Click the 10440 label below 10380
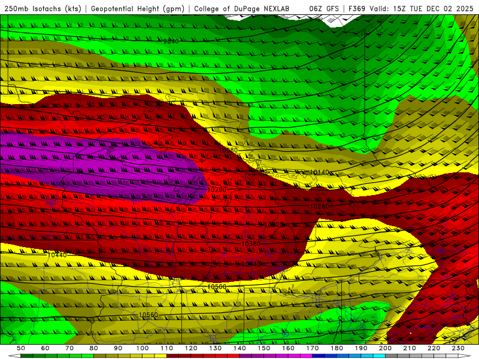This screenshot has height=359, width=479. point(251,264)
